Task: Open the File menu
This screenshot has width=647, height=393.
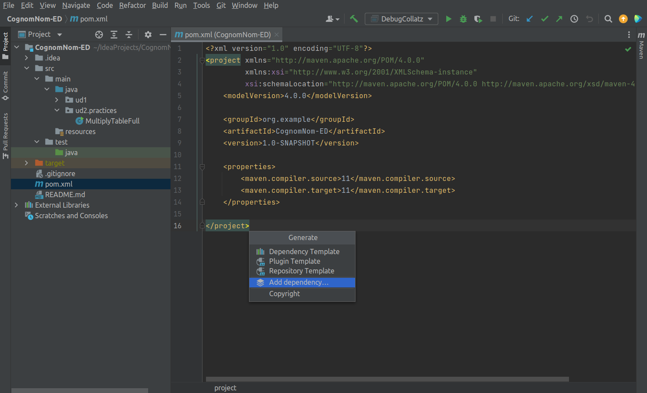Action: pyautogui.click(x=9, y=5)
